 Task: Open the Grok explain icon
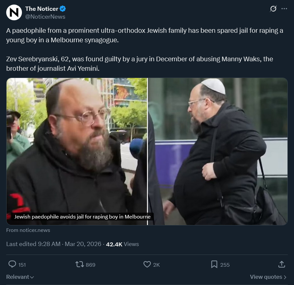273,9
